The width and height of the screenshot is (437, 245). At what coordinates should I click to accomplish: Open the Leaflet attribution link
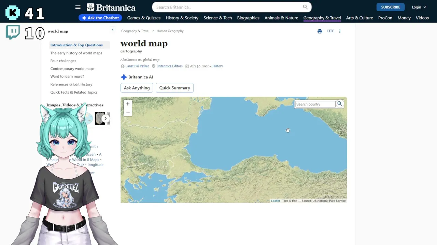[x=275, y=201]
